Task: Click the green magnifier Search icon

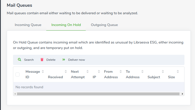Action: coord(19,60)
